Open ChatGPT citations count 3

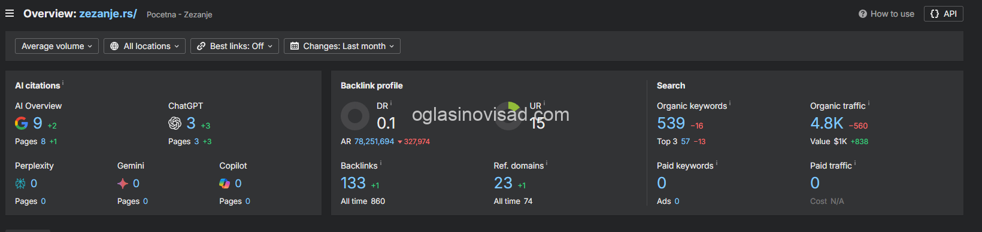[x=191, y=123]
